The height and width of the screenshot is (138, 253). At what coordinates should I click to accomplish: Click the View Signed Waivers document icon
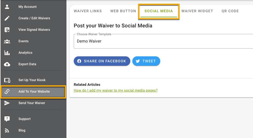pos(7,30)
